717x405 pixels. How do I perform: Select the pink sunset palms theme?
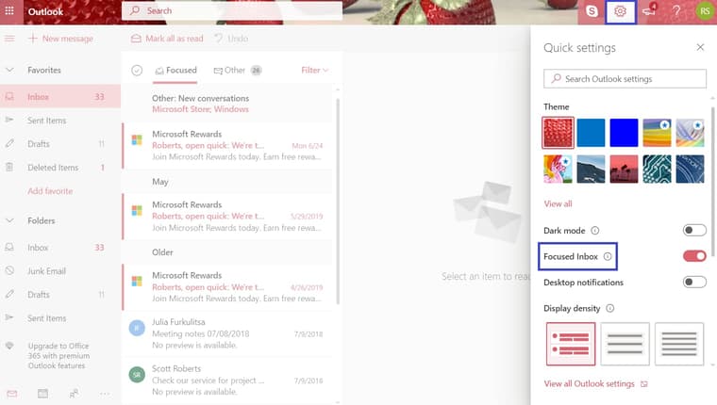[x=624, y=169]
